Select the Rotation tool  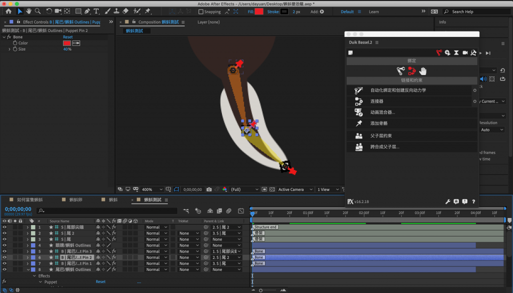(x=49, y=11)
